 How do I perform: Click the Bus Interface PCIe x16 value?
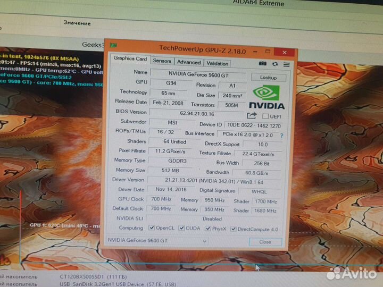(248, 134)
